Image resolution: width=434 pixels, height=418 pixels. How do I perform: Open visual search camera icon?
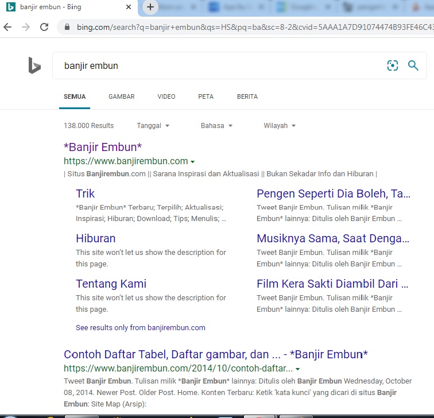tap(393, 65)
